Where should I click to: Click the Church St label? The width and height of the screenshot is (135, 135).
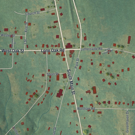click(32, 13)
